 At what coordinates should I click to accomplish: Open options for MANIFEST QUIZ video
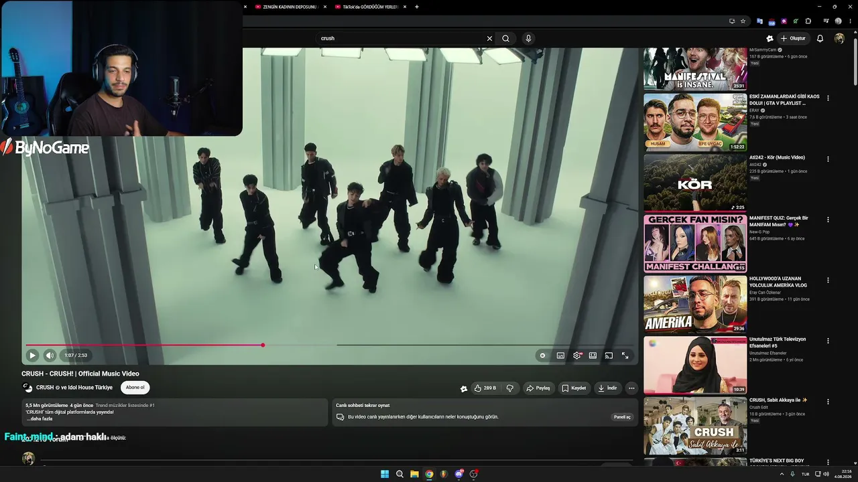(x=828, y=220)
